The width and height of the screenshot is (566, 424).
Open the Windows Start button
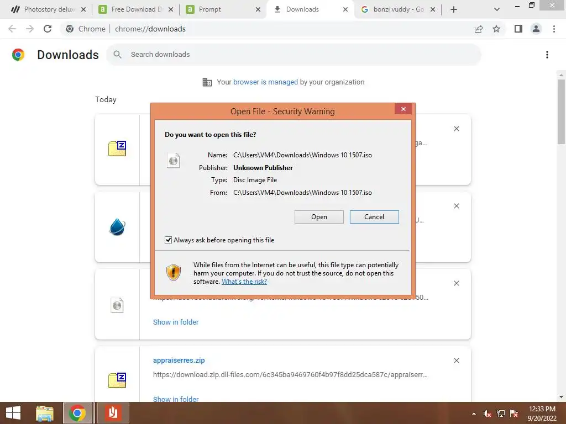click(x=13, y=413)
